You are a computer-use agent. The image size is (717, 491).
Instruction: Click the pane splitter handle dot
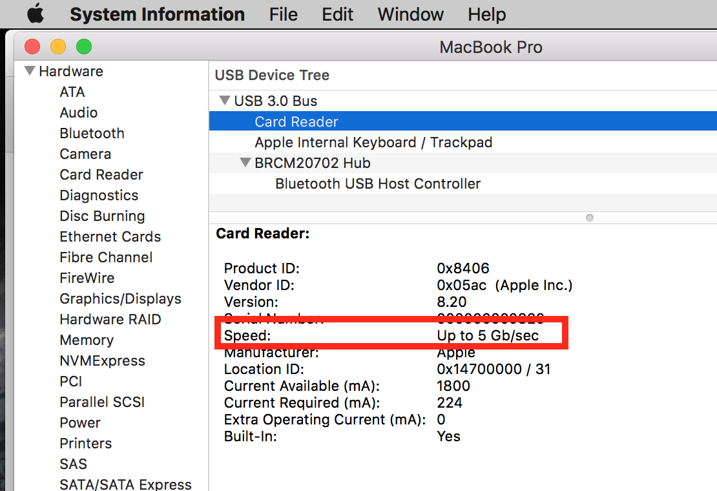589,218
